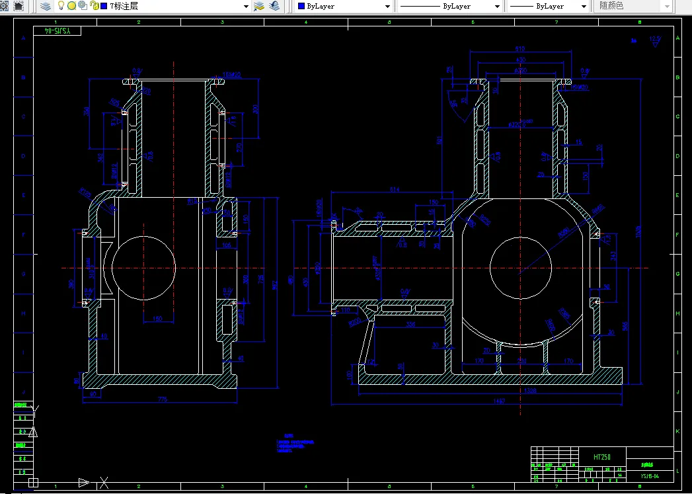Toggle the layer lock padlock icon
This screenshot has height=494, width=692.
pos(94,6)
